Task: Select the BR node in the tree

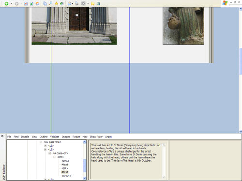Action: (65, 168)
